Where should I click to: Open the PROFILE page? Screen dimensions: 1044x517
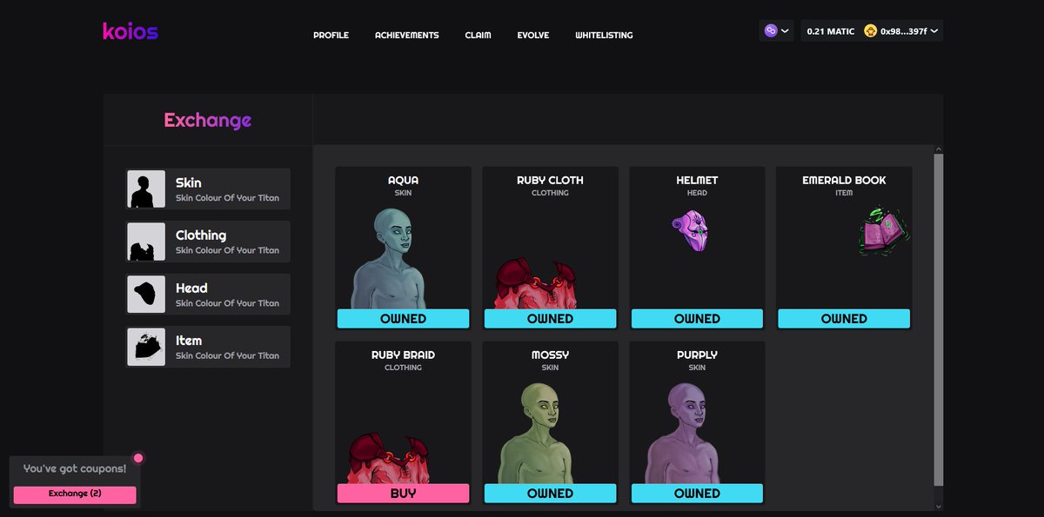pyautogui.click(x=331, y=36)
